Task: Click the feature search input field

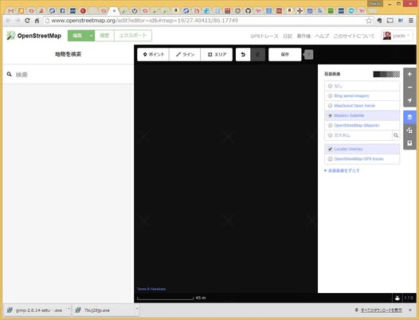Action: tap(69, 74)
